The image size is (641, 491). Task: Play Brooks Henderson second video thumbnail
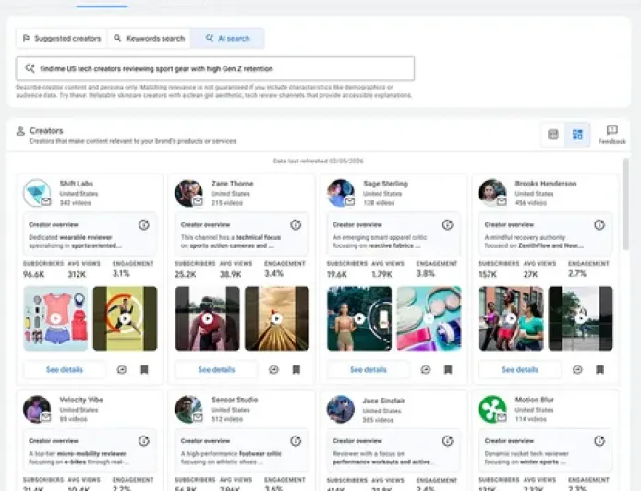[x=580, y=318]
